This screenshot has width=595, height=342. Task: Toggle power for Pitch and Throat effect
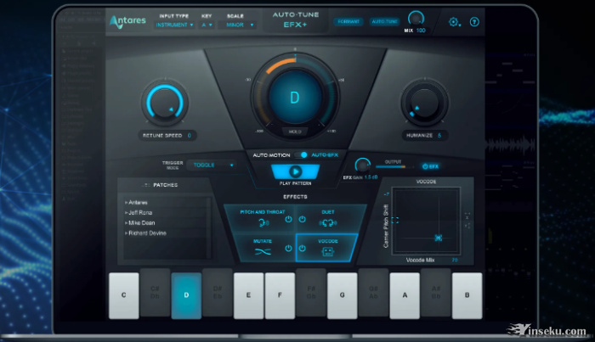click(x=289, y=220)
